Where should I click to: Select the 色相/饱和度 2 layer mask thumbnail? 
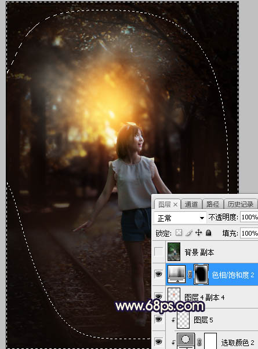[x=201, y=274]
